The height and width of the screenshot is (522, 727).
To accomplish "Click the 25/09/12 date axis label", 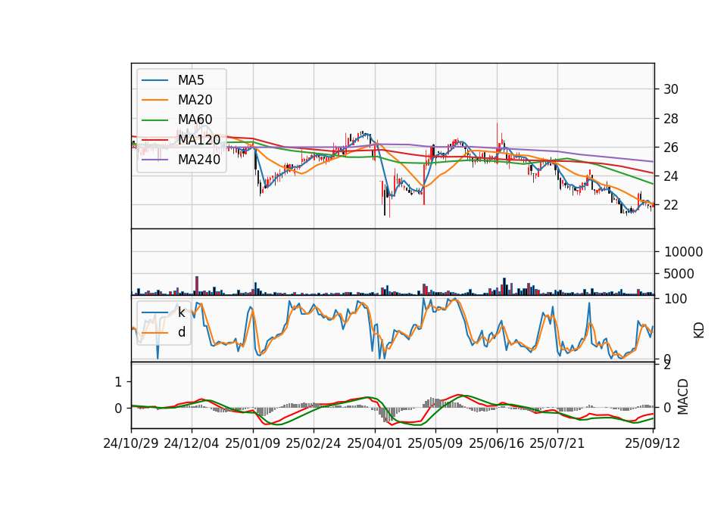I will (652, 443).
